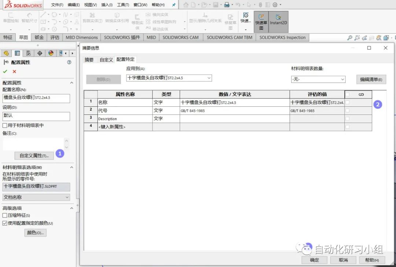
Task: Click the 说明 input field
Action: coord(36,116)
